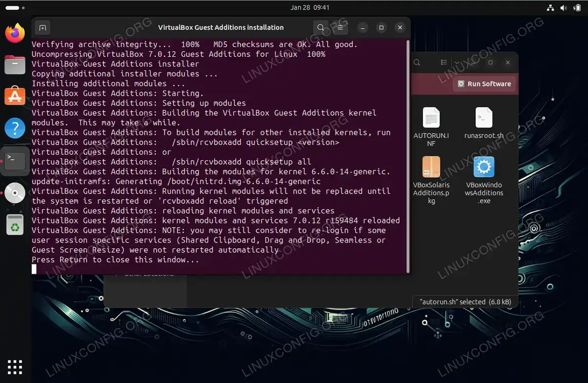Click the 'update-initramfs: Generating' terminal line
The image size is (588, 383).
176,181
